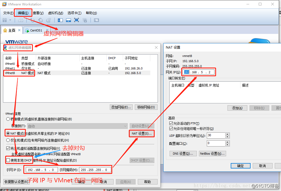Close the 虚拟网络编辑器 dialog

(x=156, y=47)
